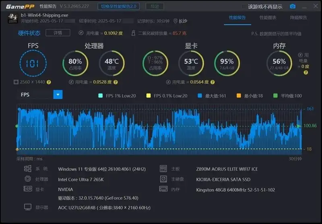Image resolution: width=322 pixels, height=224 pixels.
Task: Click the 80% processor usage gauge
Action: coord(75,63)
